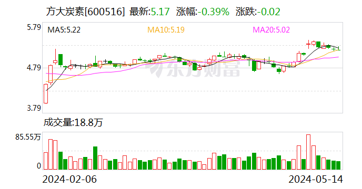Screen dimensions: 362x189
Task: Click the latest price 最新:5.17
Action: (149, 12)
